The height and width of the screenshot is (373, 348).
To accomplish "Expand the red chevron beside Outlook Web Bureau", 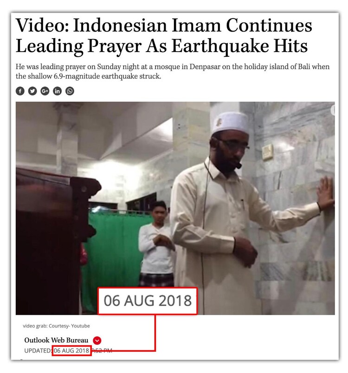I will pos(97,340).
